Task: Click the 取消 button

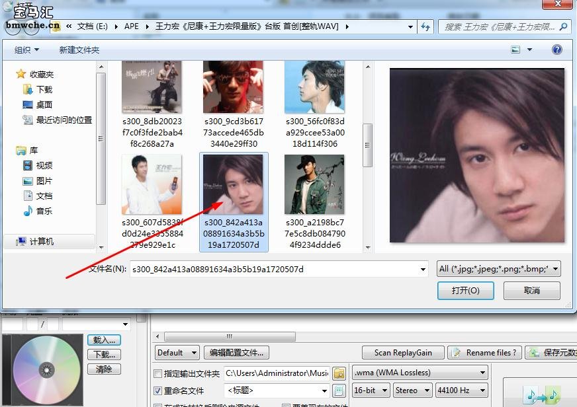Action: pos(532,291)
